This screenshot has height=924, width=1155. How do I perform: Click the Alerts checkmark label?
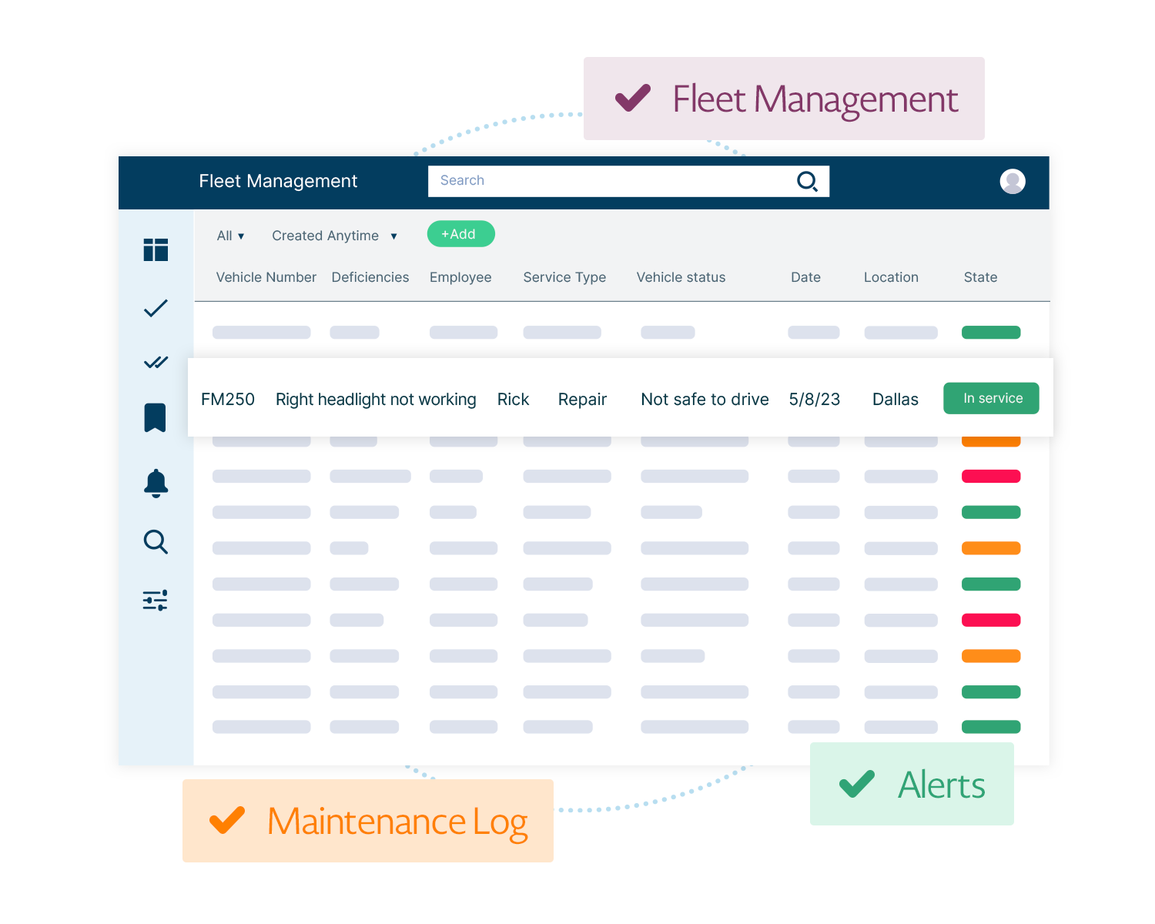pyautogui.click(x=912, y=785)
